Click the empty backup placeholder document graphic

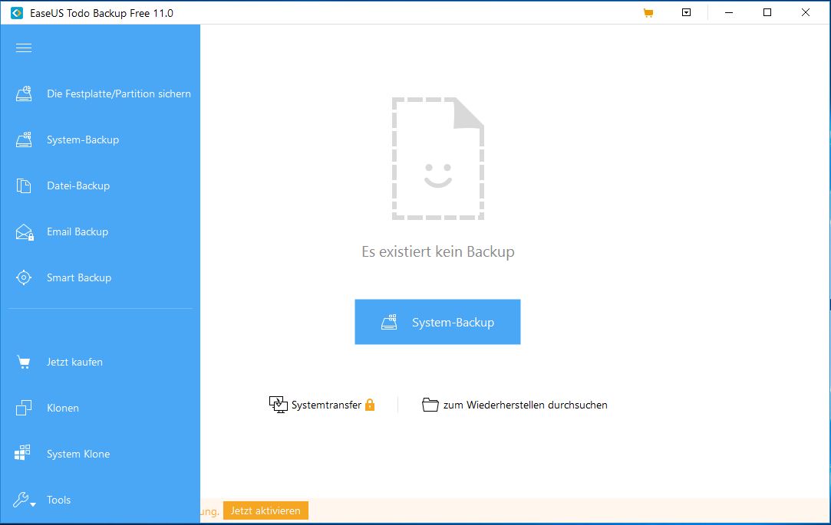pyautogui.click(x=438, y=158)
